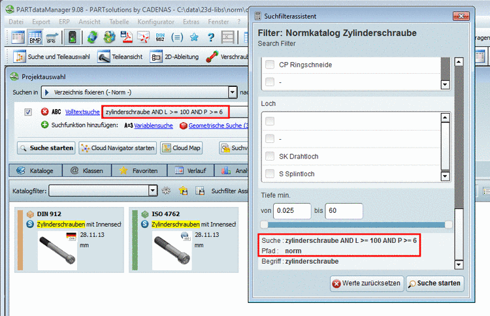The image size is (490, 316).
Task: Check the S Splintloch option
Action: [269, 173]
